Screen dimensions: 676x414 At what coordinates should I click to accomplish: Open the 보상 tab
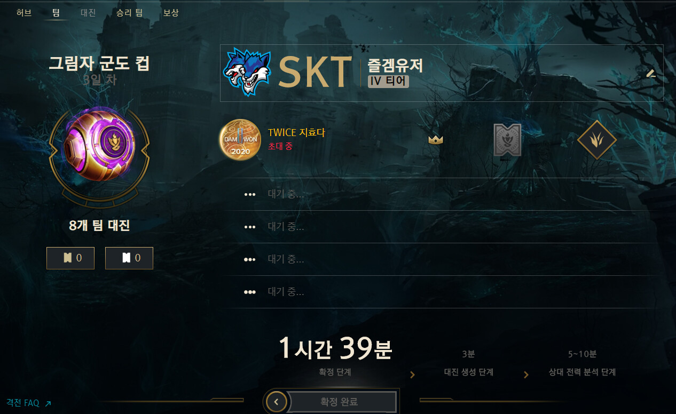171,13
